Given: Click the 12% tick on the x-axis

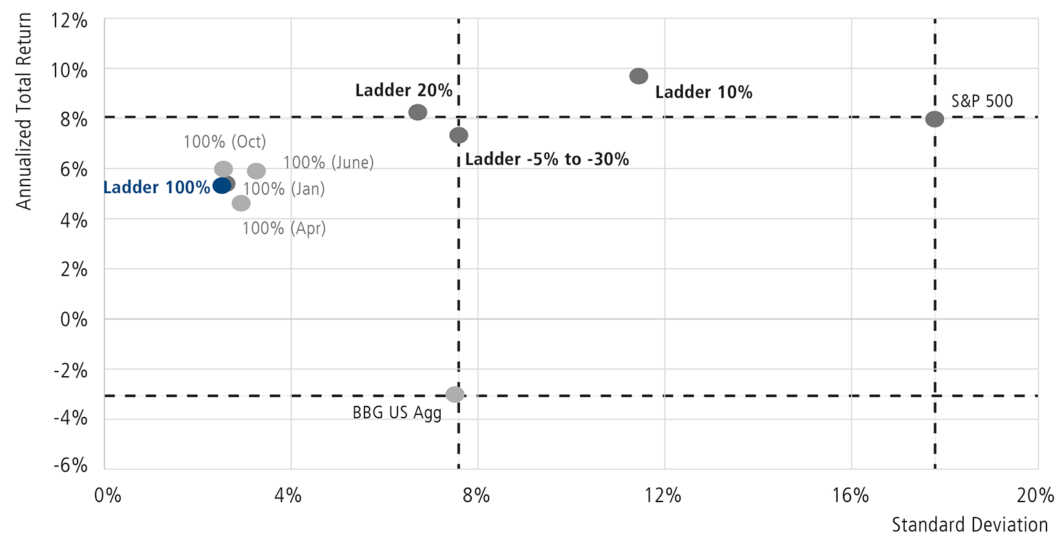Looking at the screenshot, I should [x=664, y=496].
